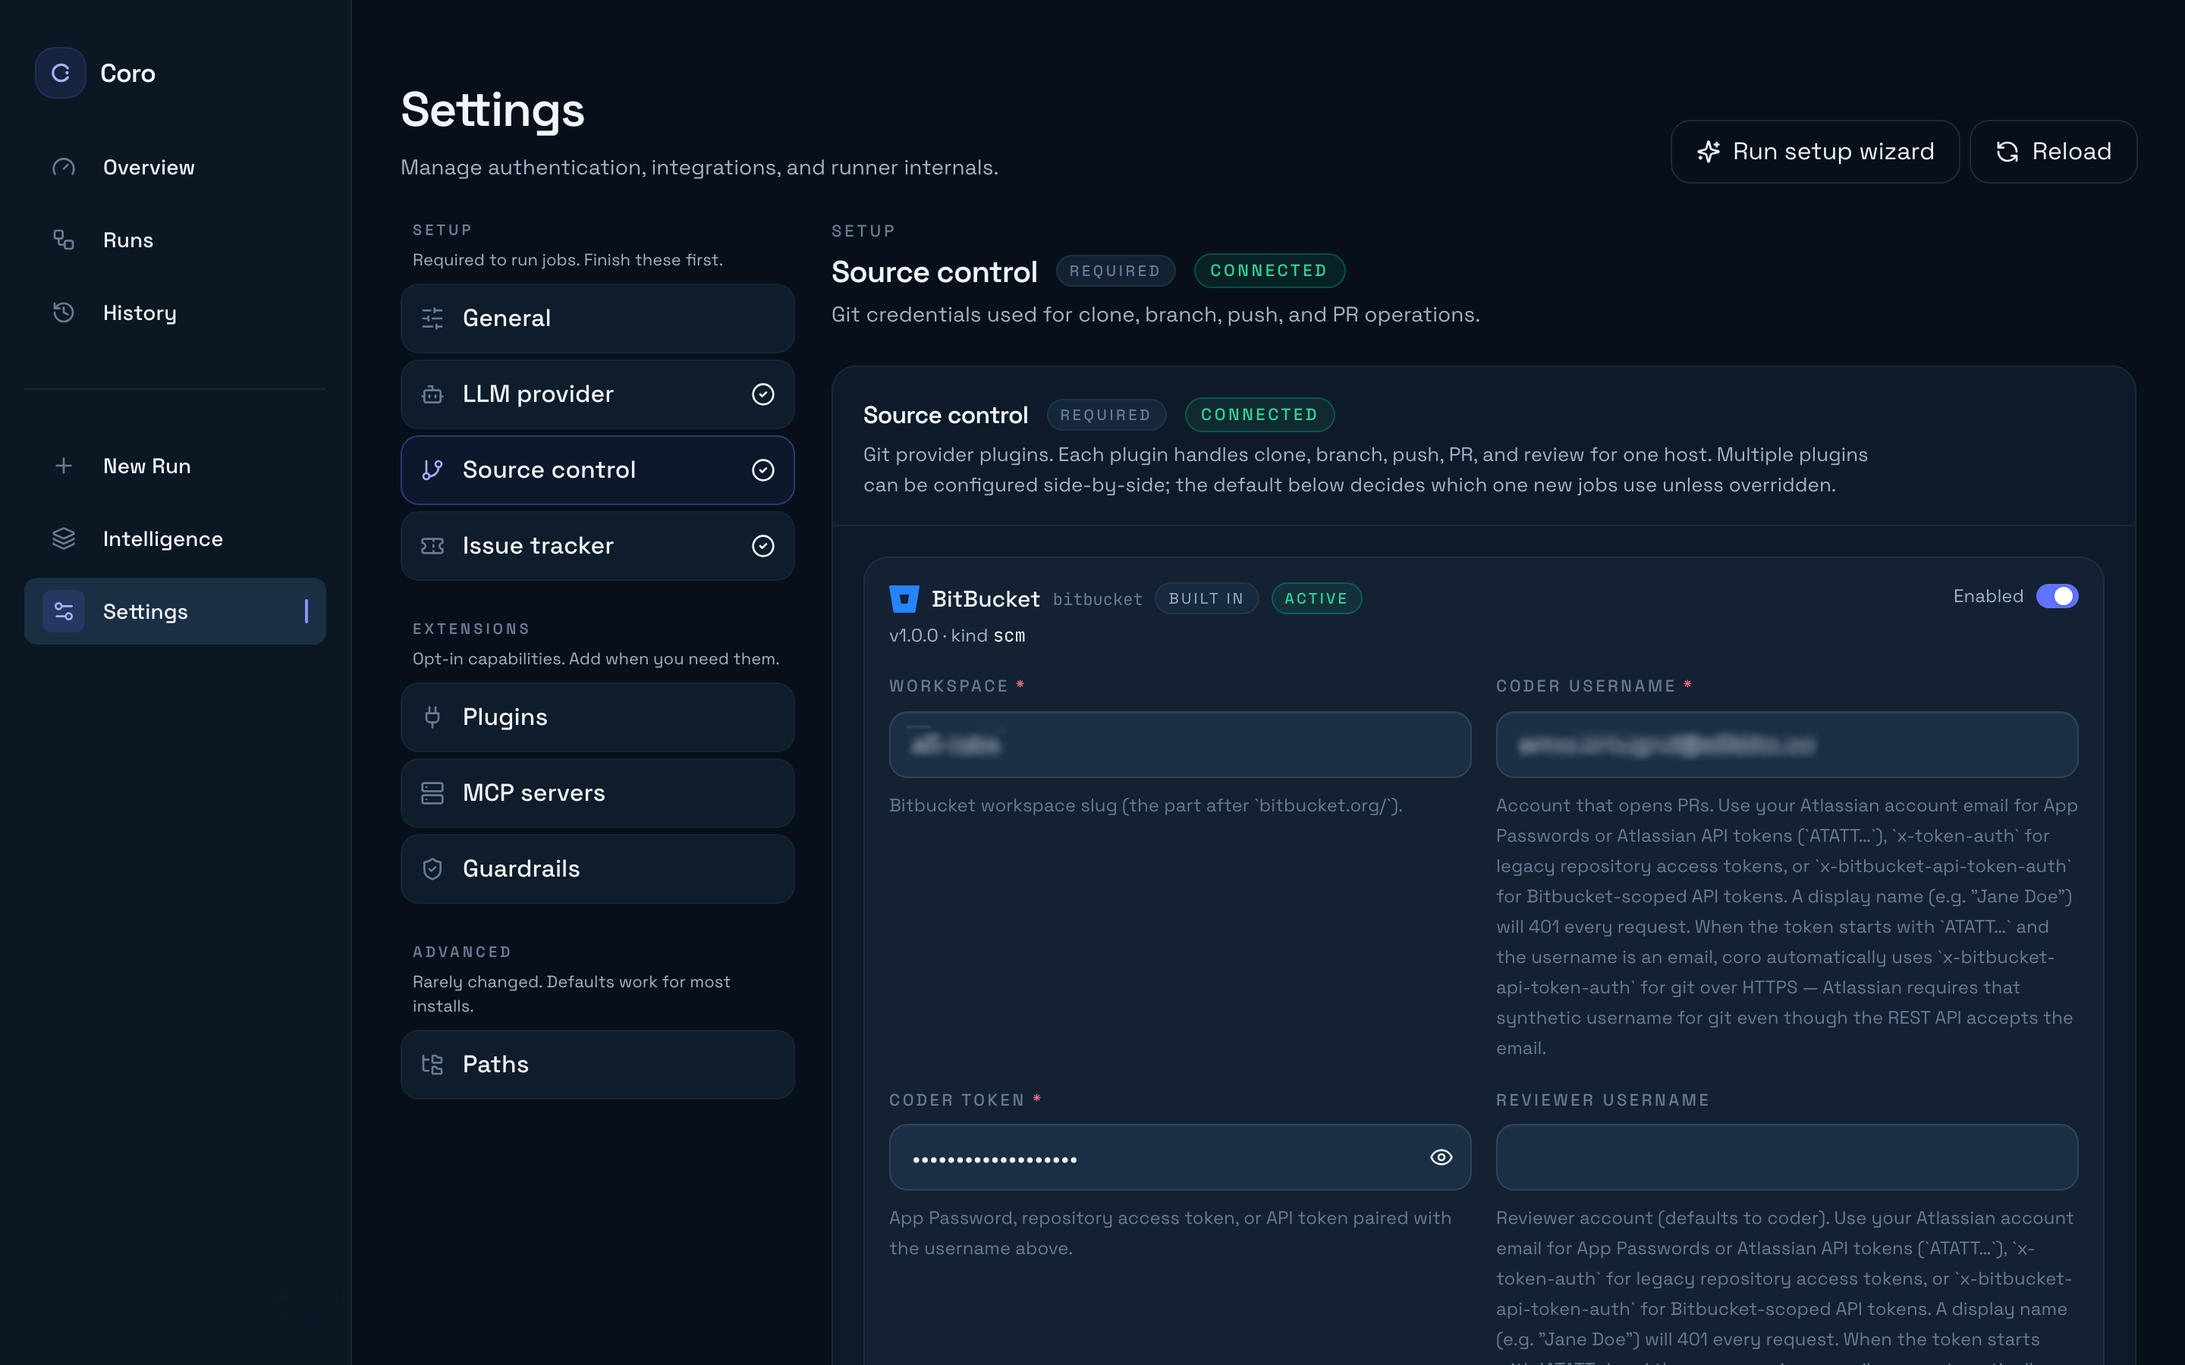Image resolution: width=2185 pixels, height=1365 pixels.
Task: Click the EXTENSIONS section label
Action: click(471, 629)
